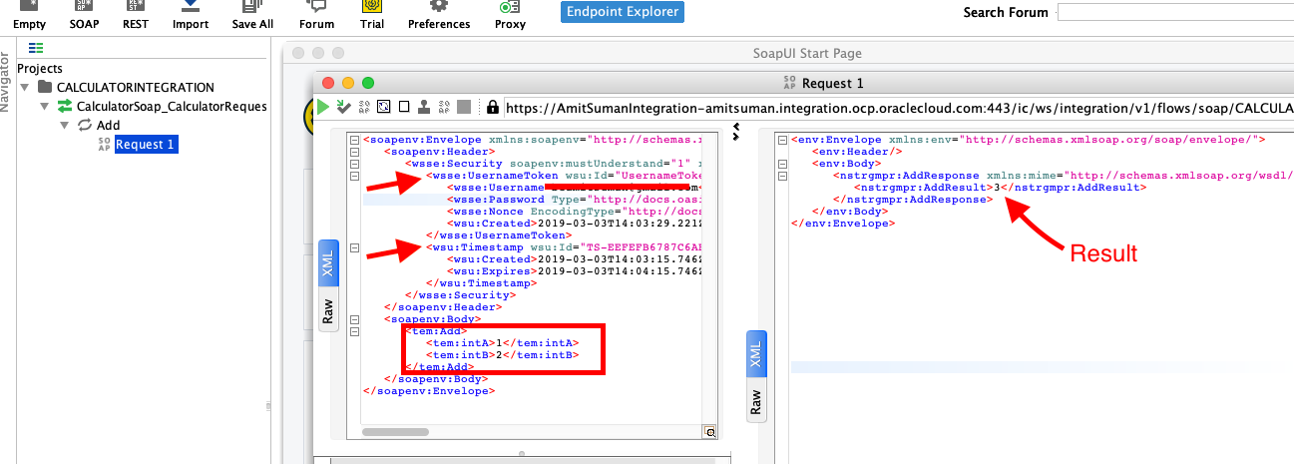Click the first SOAP icon right of the checkmark
Viewport: 1294px width, 464px height.
click(x=364, y=107)
